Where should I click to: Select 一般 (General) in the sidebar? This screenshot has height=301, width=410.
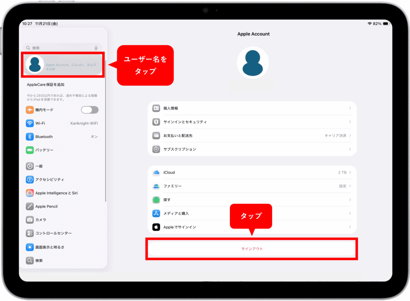pos(39,166)
